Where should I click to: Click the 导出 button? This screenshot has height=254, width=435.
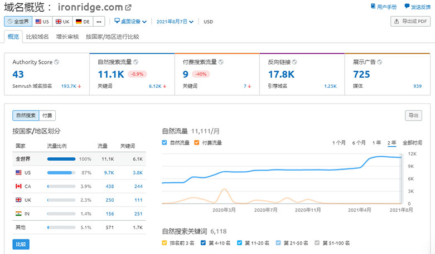point(413,116)
